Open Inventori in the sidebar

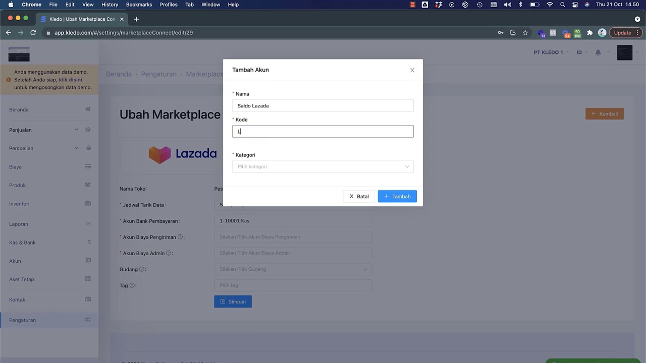point(19,204)
